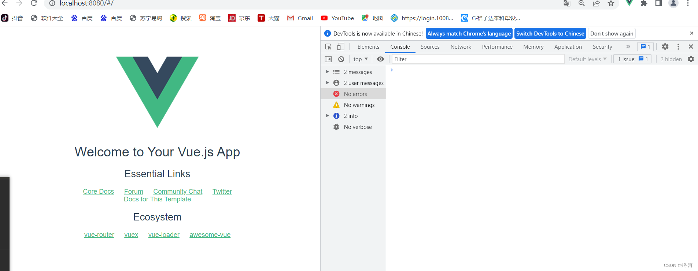This screenshot has width=698, height=271.
Task: Open the top context dropdown
Action: tap(361, 59)
